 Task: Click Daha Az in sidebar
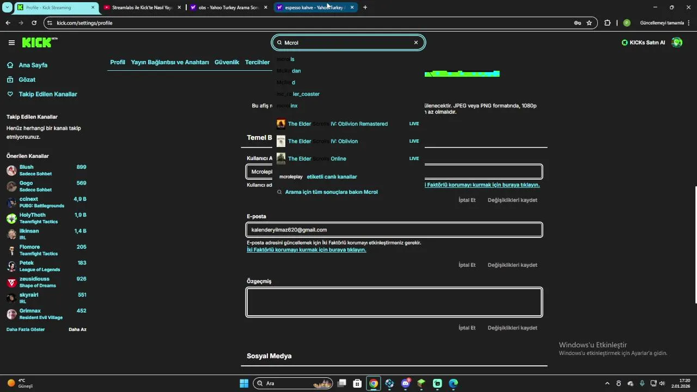(x=77, y=329)
